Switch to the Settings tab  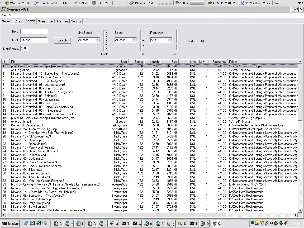click(x=76, y=21)
